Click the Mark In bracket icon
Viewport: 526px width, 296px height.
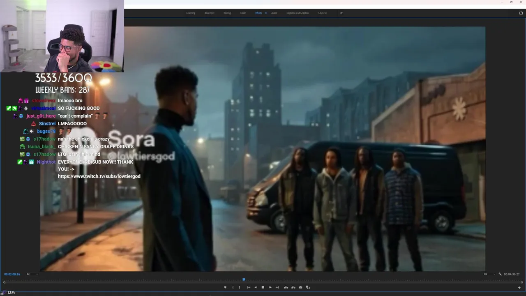[233, 287]
